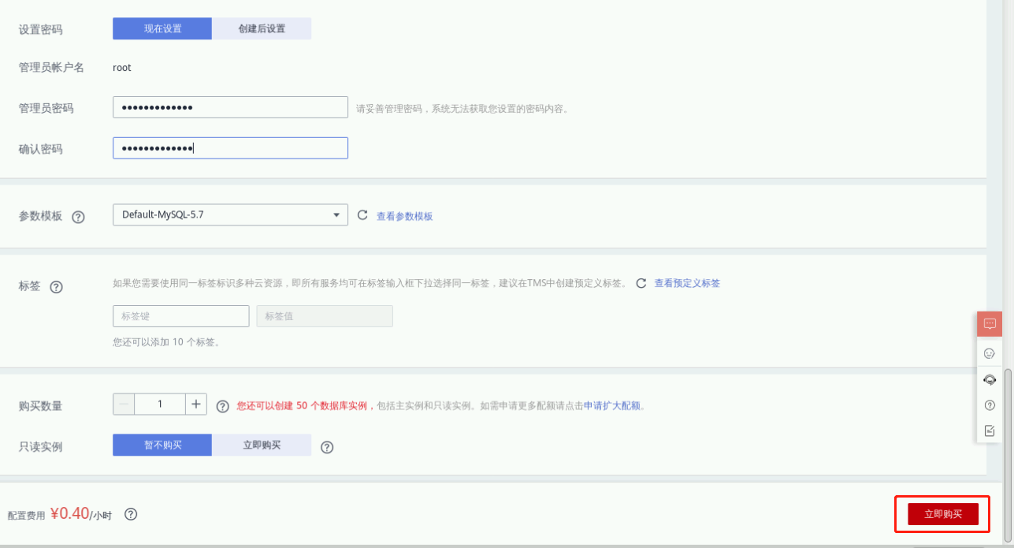Click the smiley face sidebar icon
Viewport: 1014px width, 548px height.
(990, 353)
